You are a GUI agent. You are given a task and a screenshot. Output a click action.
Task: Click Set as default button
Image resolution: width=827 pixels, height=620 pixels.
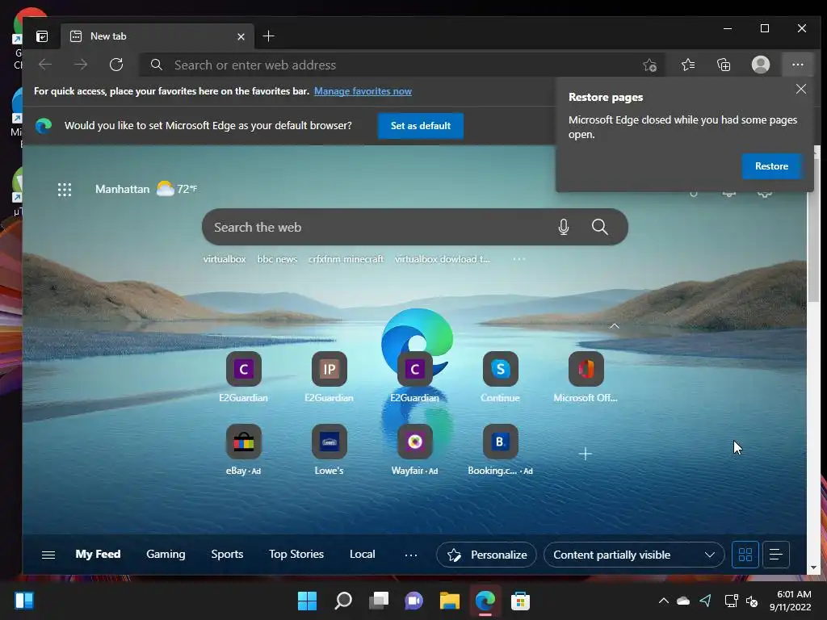point(420,126)
